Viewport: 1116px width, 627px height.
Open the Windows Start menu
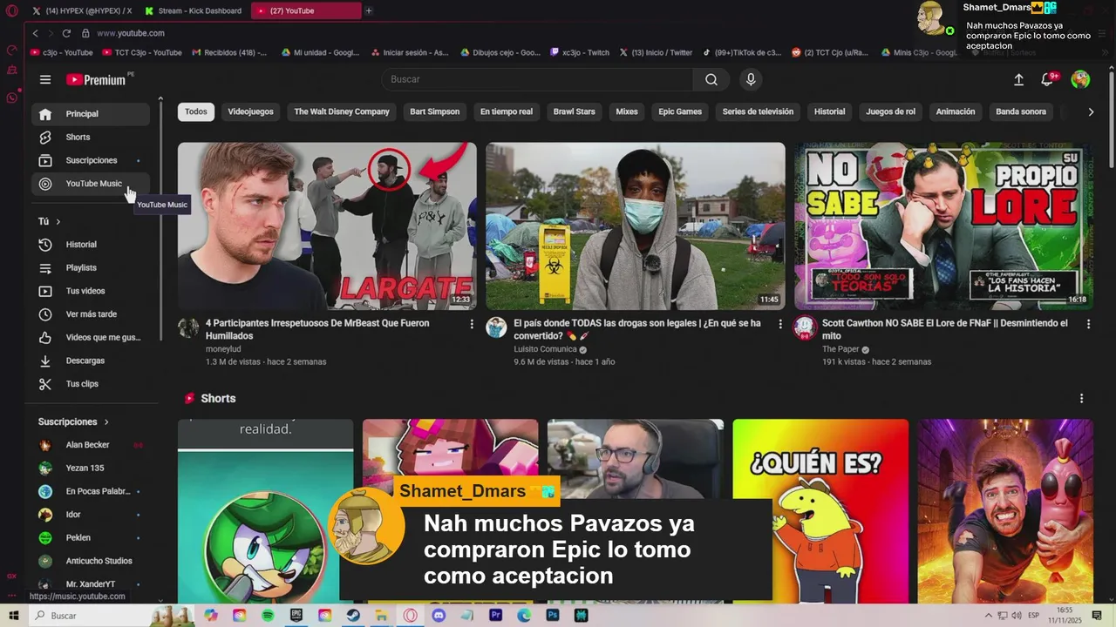tap(13, 616)
